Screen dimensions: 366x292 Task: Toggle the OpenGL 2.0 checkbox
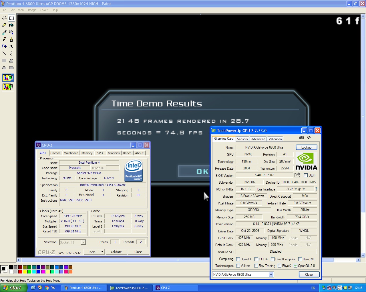(x=296, y=266)
